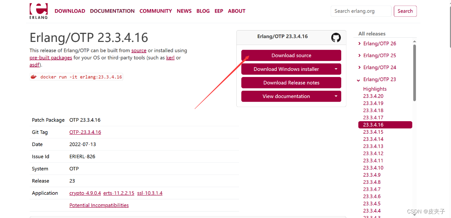Click the releases list scrollbar thumb
The width and height of the screenshot is (451, 218).
tap(414, 72)
